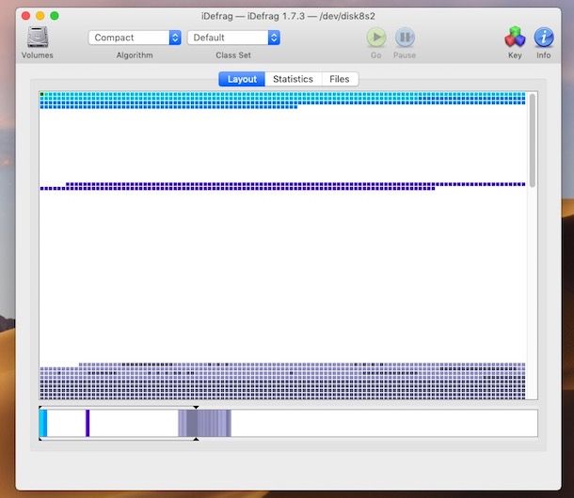Image resolution: width=574 pixels, height=498 pixels.
Task: Open the Files tab
Action: coord(339,79)
